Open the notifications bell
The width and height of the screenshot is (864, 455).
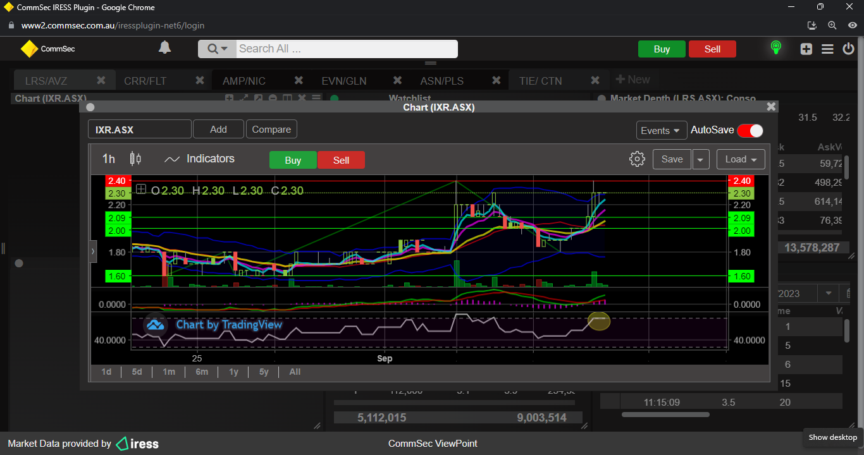pos(164,48)
